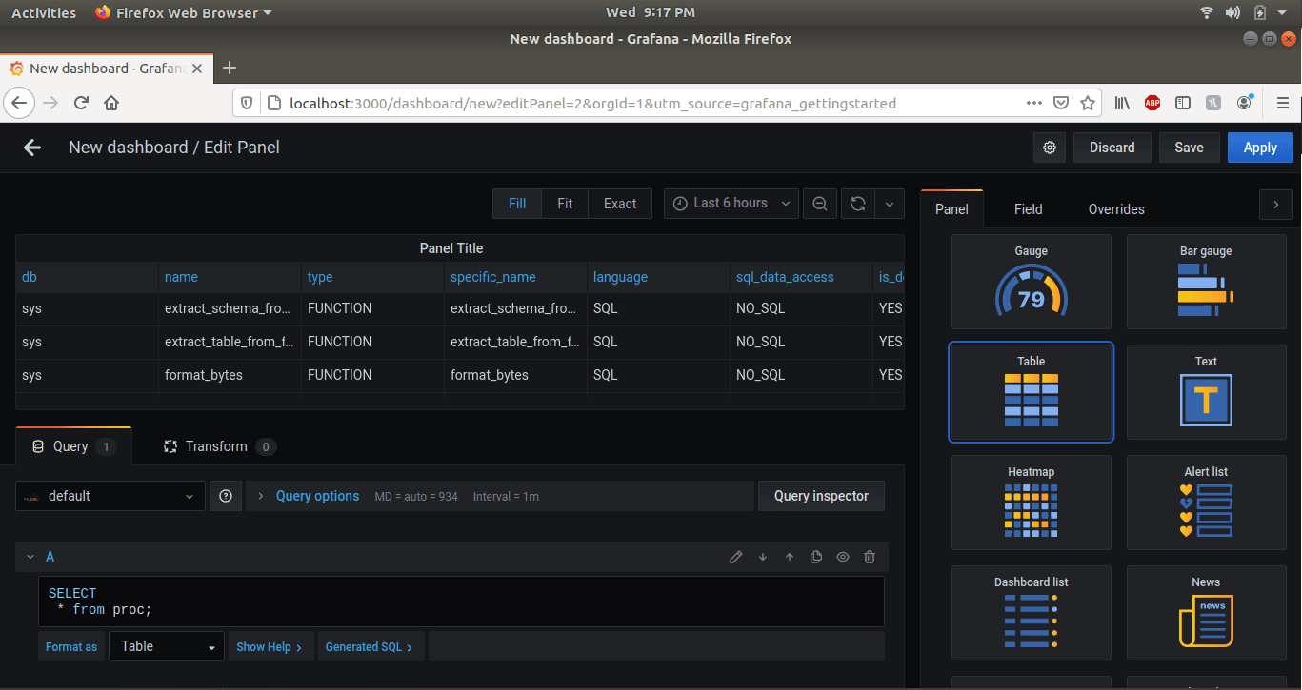Zoom out the time range

(820, 204)
